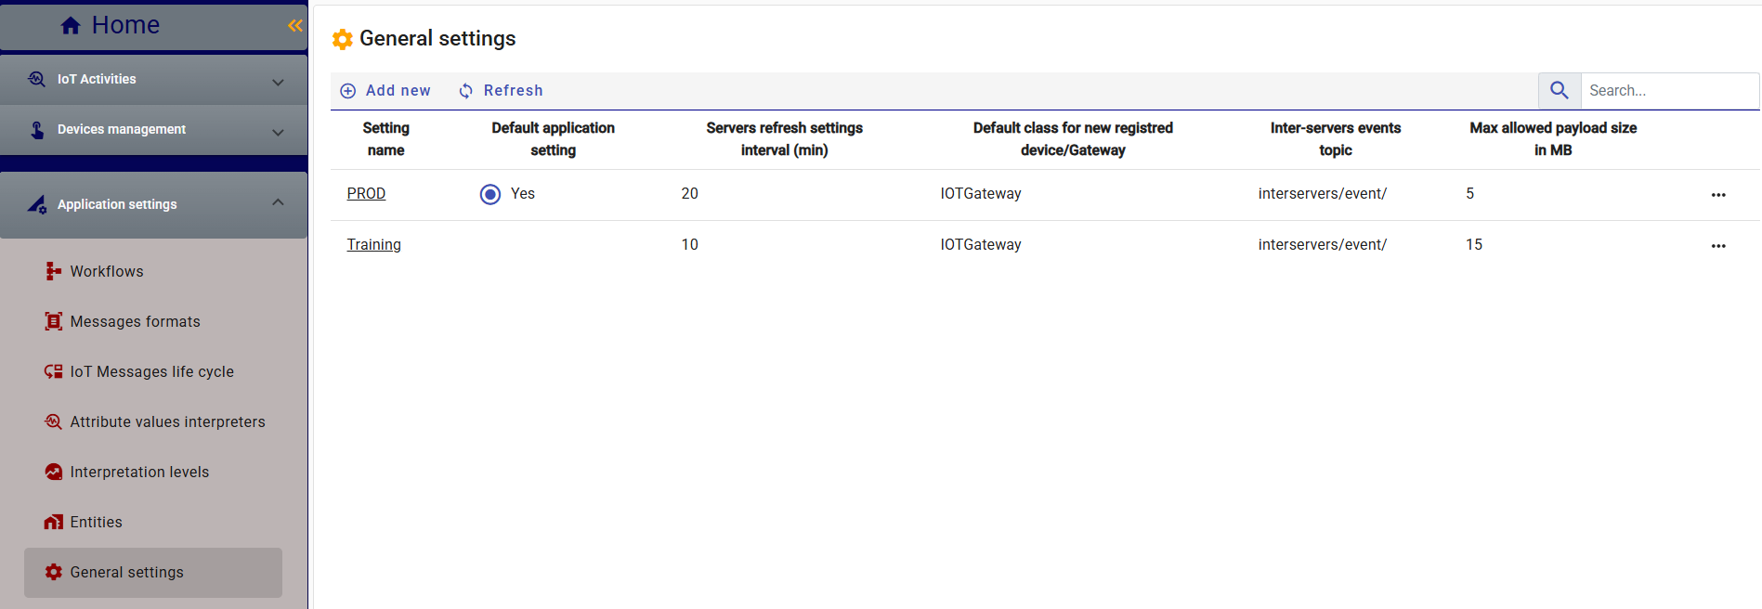1762x609 pixels.
Task: Open the more options menu for PROD row
Action: coord(1717,195)
